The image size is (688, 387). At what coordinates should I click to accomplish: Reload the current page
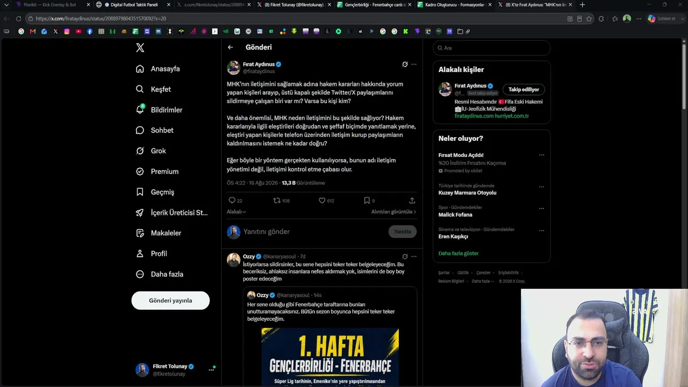pyautogui.click(x=18, y=18)
